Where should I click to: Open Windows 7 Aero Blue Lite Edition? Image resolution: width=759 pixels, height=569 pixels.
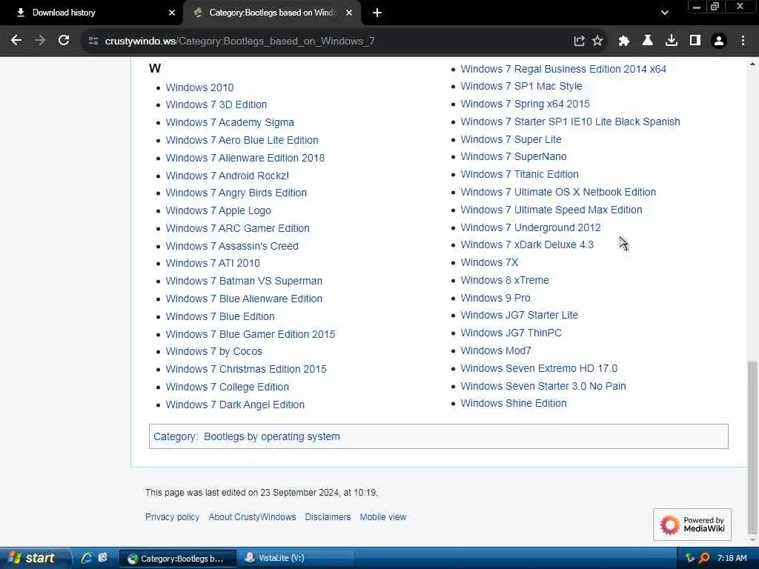[x=242, y=140]
